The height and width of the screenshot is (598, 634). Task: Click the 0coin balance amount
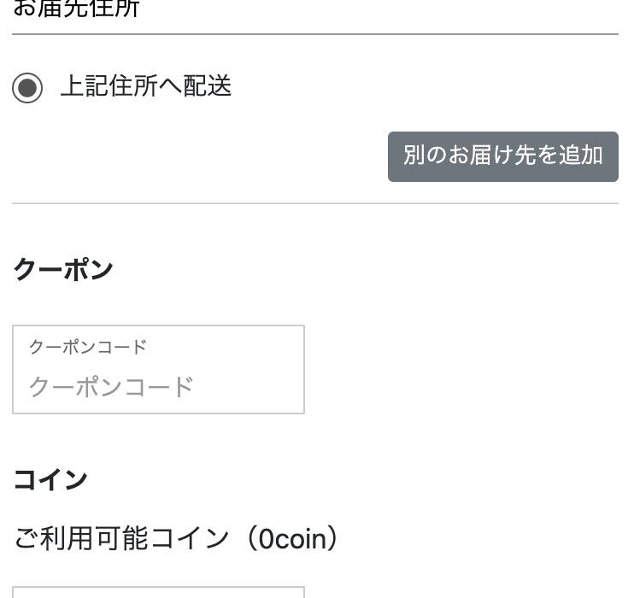(292, 539)
